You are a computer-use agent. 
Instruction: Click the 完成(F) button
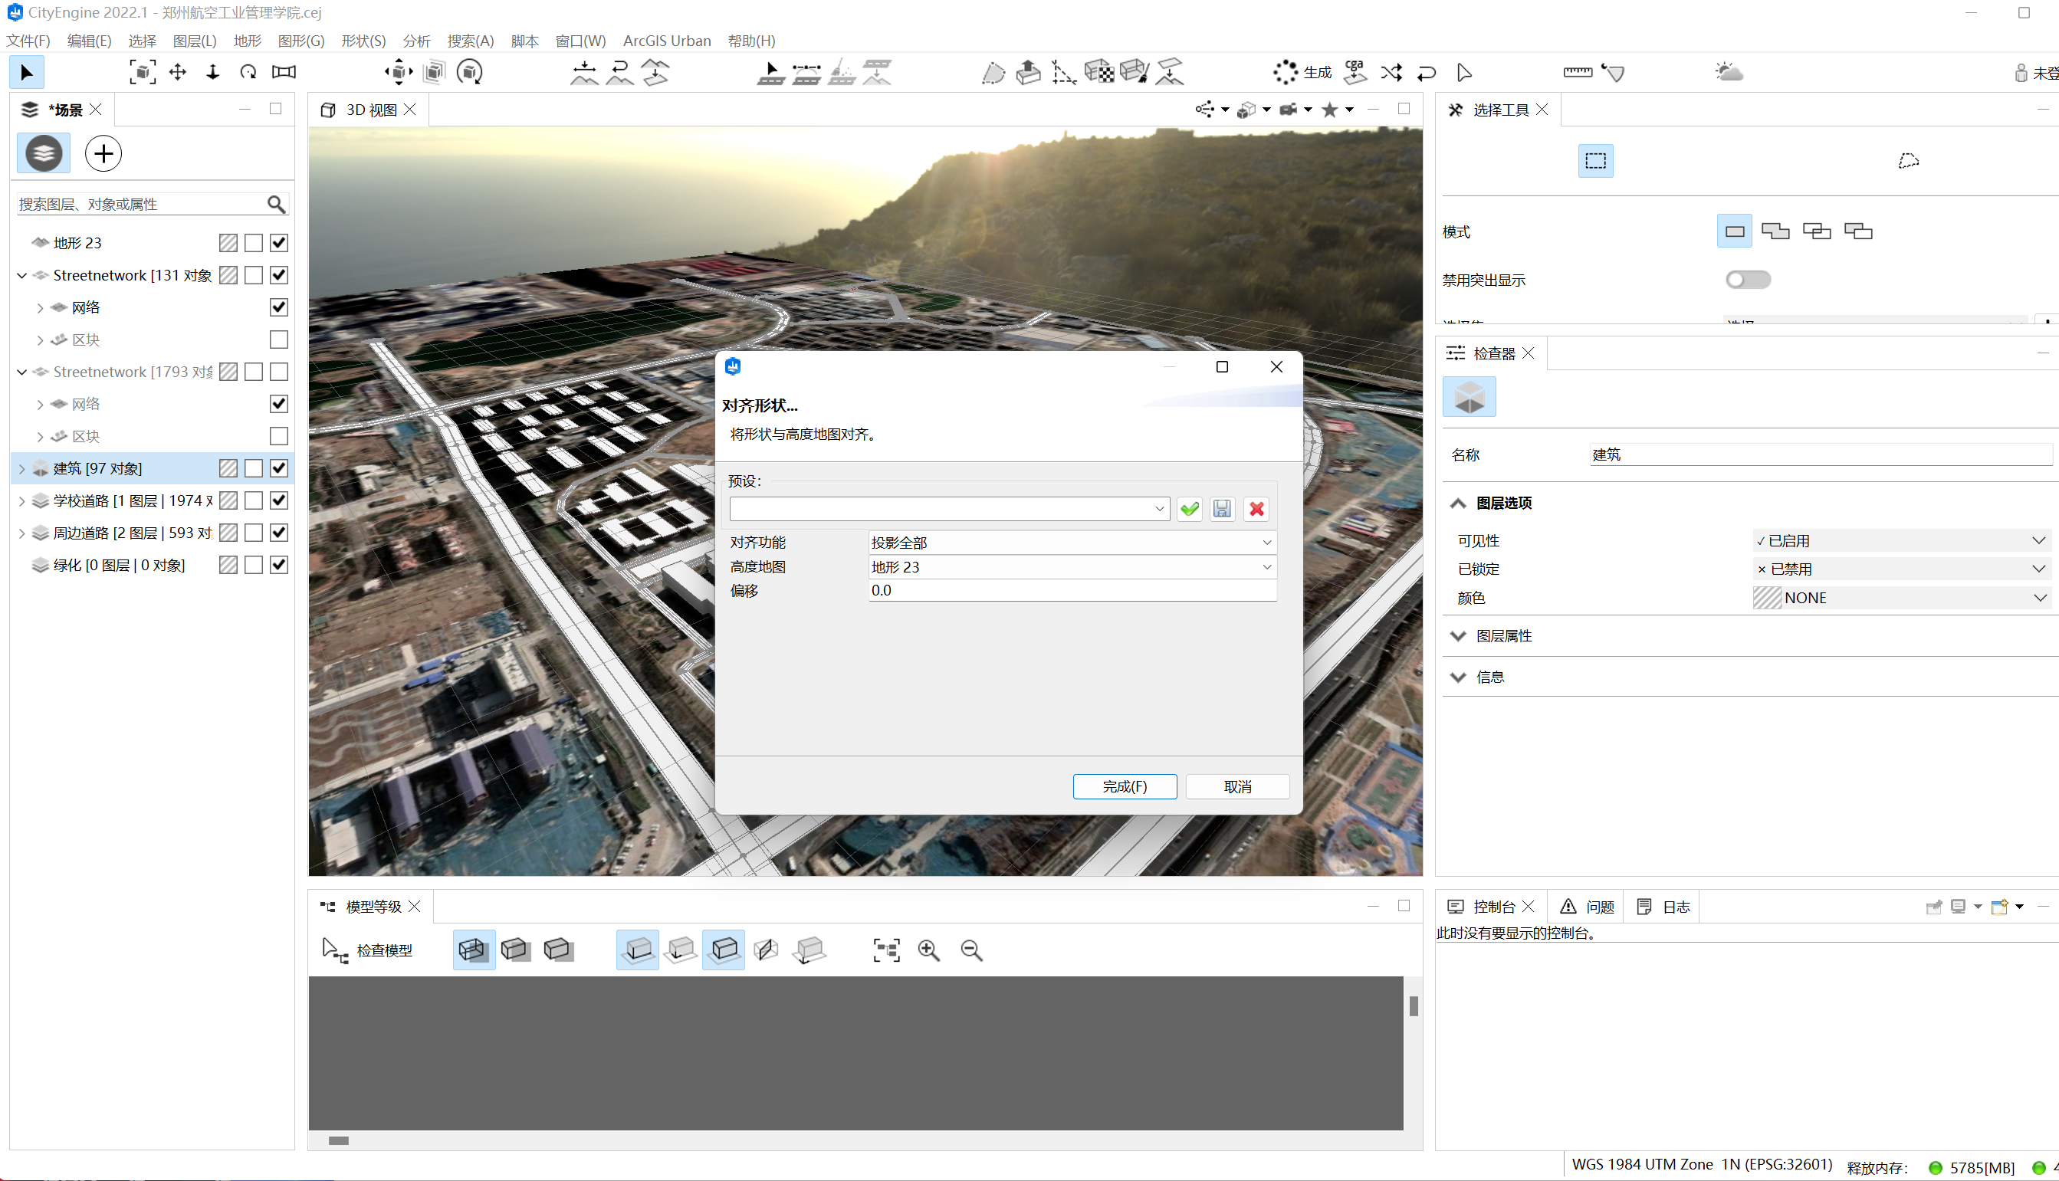tap(1124, 786)
